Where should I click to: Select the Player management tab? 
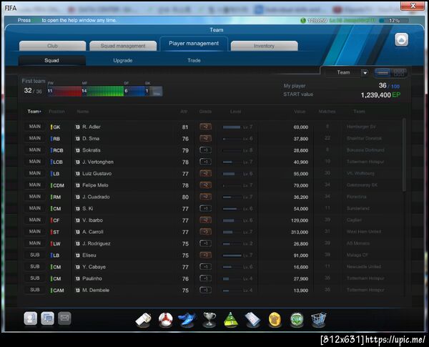click(194, 44)
